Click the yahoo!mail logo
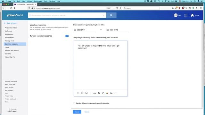Screen dimensions: 205x115 [x=15, y=15]
